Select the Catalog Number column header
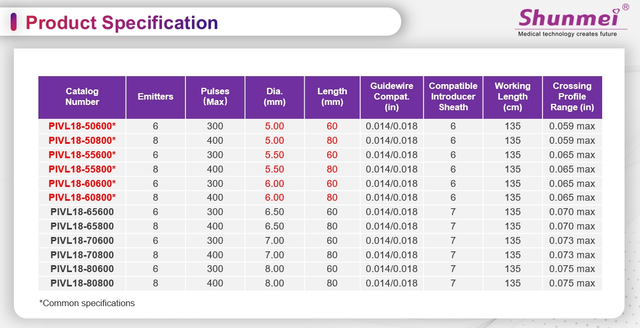This screenshot has width=640, height=328. 82,97
